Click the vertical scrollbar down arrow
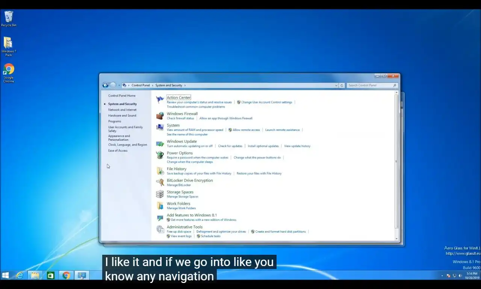This screenshot has height=289, width=481. click(396, 239)
